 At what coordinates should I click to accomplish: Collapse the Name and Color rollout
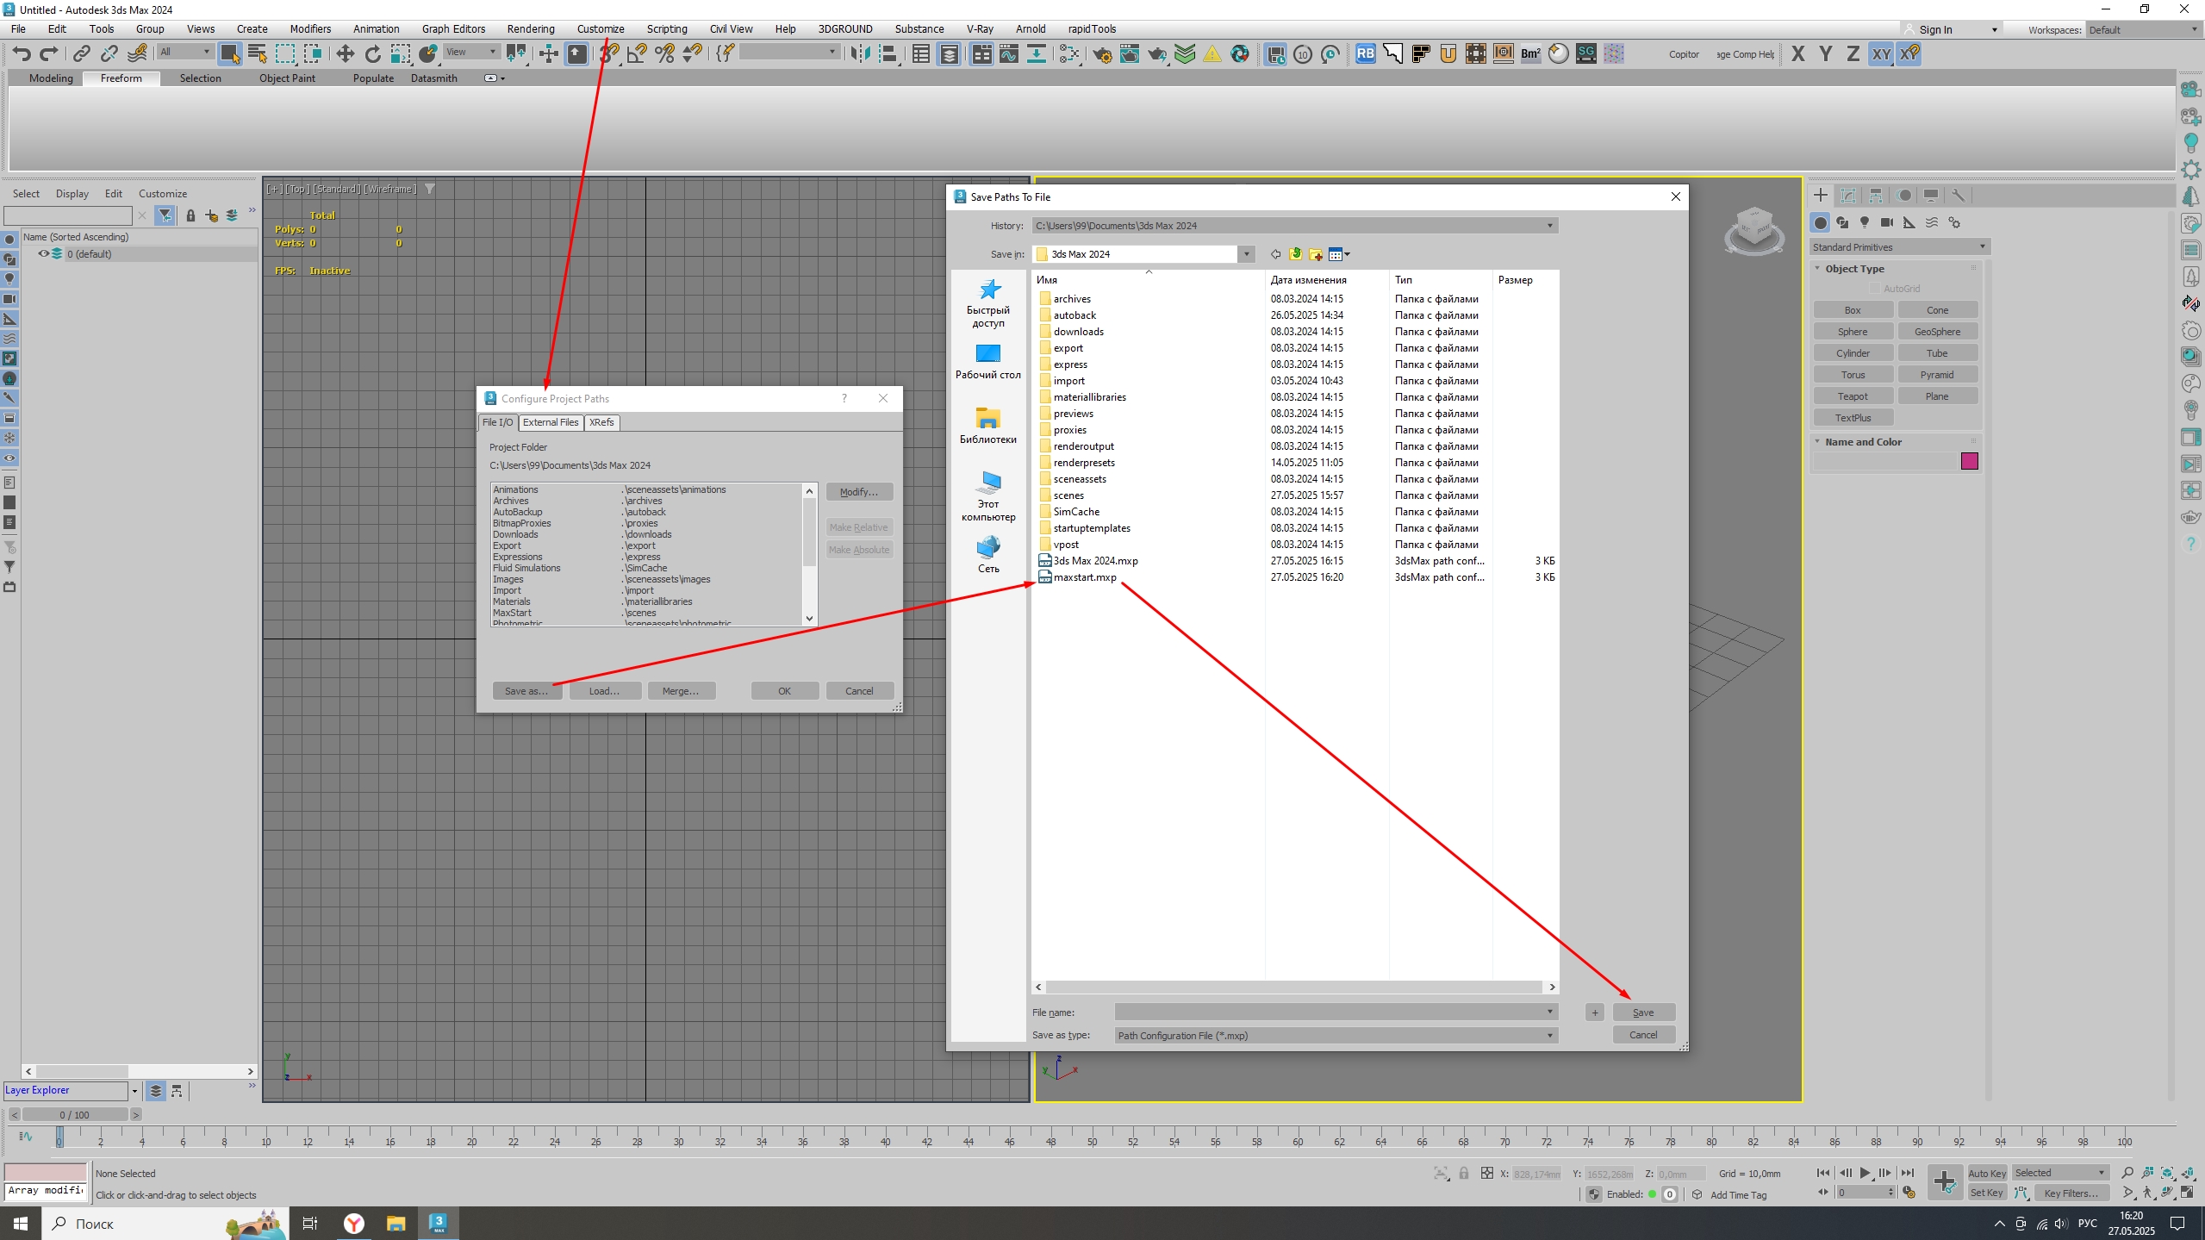click(x=1817, y=442)
